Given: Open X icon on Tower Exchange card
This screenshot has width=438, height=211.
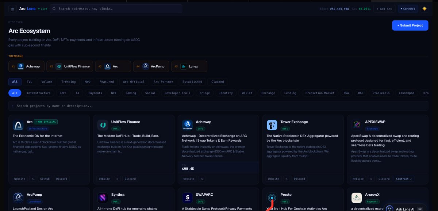Looking at the screenshot, I should [286, 179].
